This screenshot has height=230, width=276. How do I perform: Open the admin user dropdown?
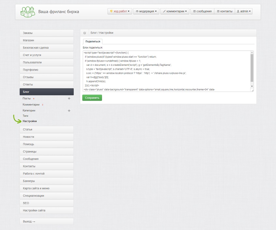[x=244, y=11]
